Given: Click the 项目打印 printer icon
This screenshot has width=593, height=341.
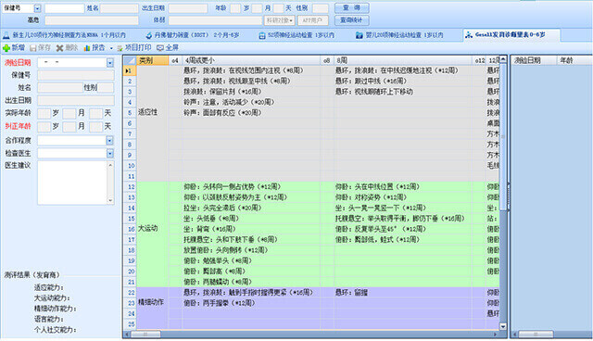Looking at the screenshot, I should [x=120, y=48].
